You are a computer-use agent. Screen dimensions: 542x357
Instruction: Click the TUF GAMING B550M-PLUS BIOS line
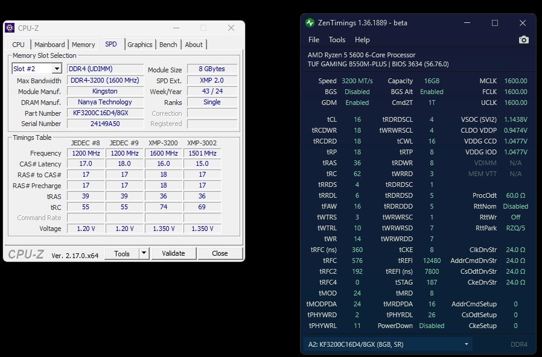tap(378, 64)
